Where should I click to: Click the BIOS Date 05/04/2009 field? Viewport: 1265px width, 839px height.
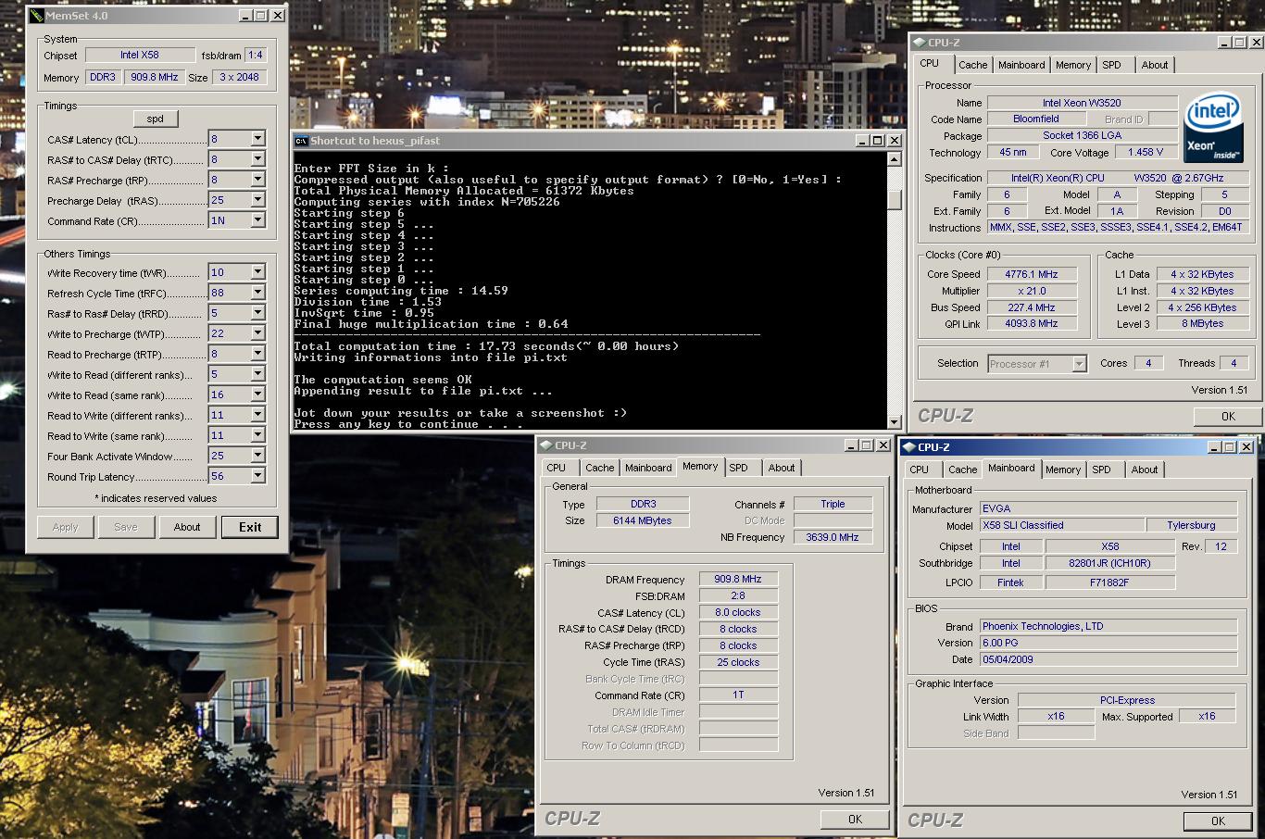1108,659
